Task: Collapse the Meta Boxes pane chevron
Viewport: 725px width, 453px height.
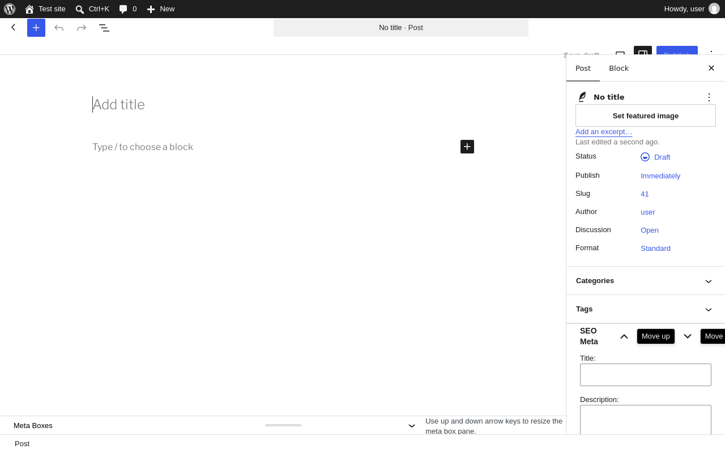Action: click(412, 426)
